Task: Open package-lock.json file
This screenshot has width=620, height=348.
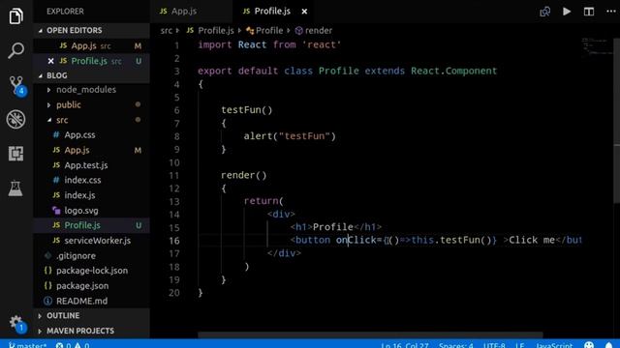Action: (x=91, y=271)
